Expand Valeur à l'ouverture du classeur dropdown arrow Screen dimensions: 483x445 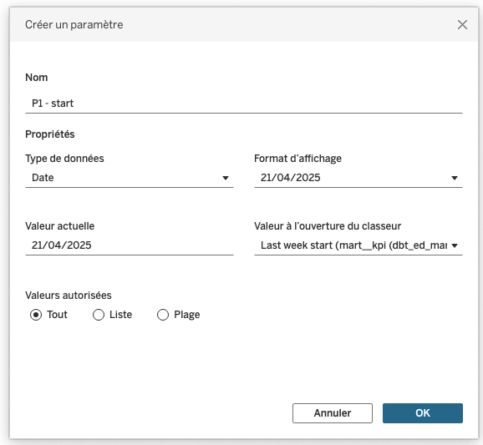point(455,245)
